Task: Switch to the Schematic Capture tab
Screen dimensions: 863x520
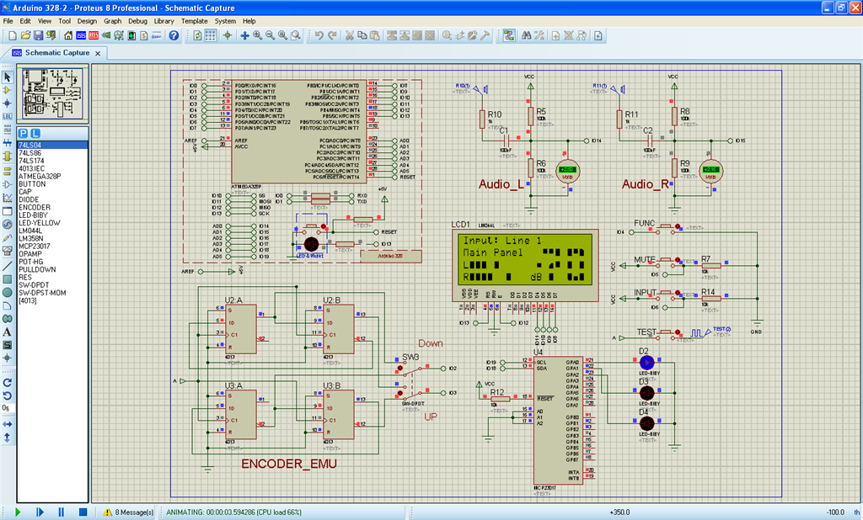Action: [x=57, y=53]
